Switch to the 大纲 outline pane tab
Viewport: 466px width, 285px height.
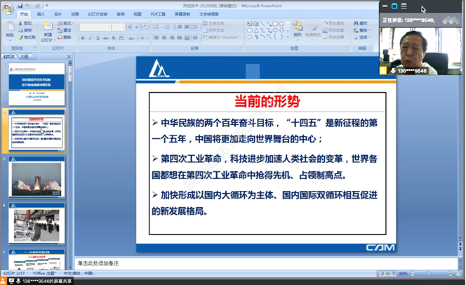coord(24,56)
